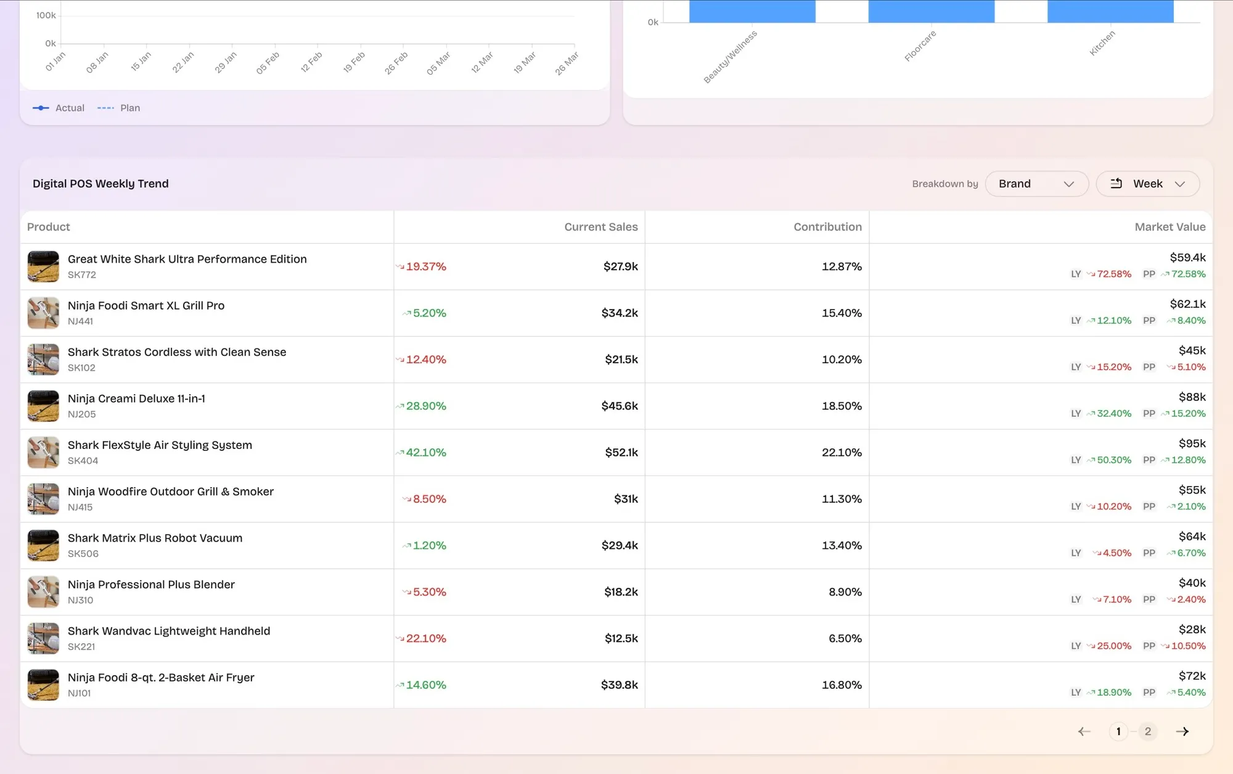Image resolution: width=1233 pixels, height=774 pixels.
Task: Click the Floorcare bar in chart
Action: [931, 11]
